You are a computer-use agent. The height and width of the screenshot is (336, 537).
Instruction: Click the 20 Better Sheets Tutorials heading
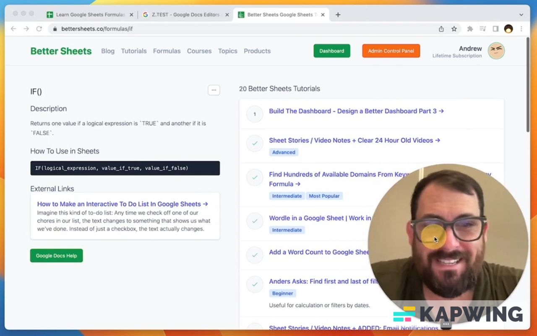click(x=279, y=89)
